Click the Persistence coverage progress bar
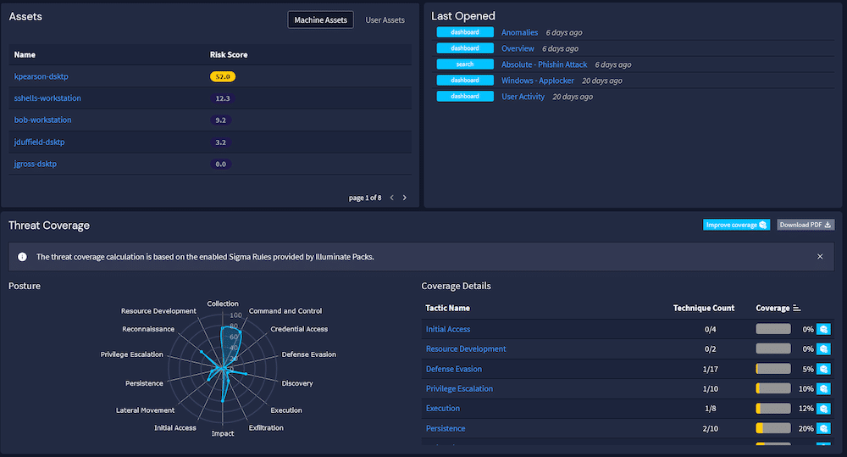847x457 pixels. tap(772, 428)
